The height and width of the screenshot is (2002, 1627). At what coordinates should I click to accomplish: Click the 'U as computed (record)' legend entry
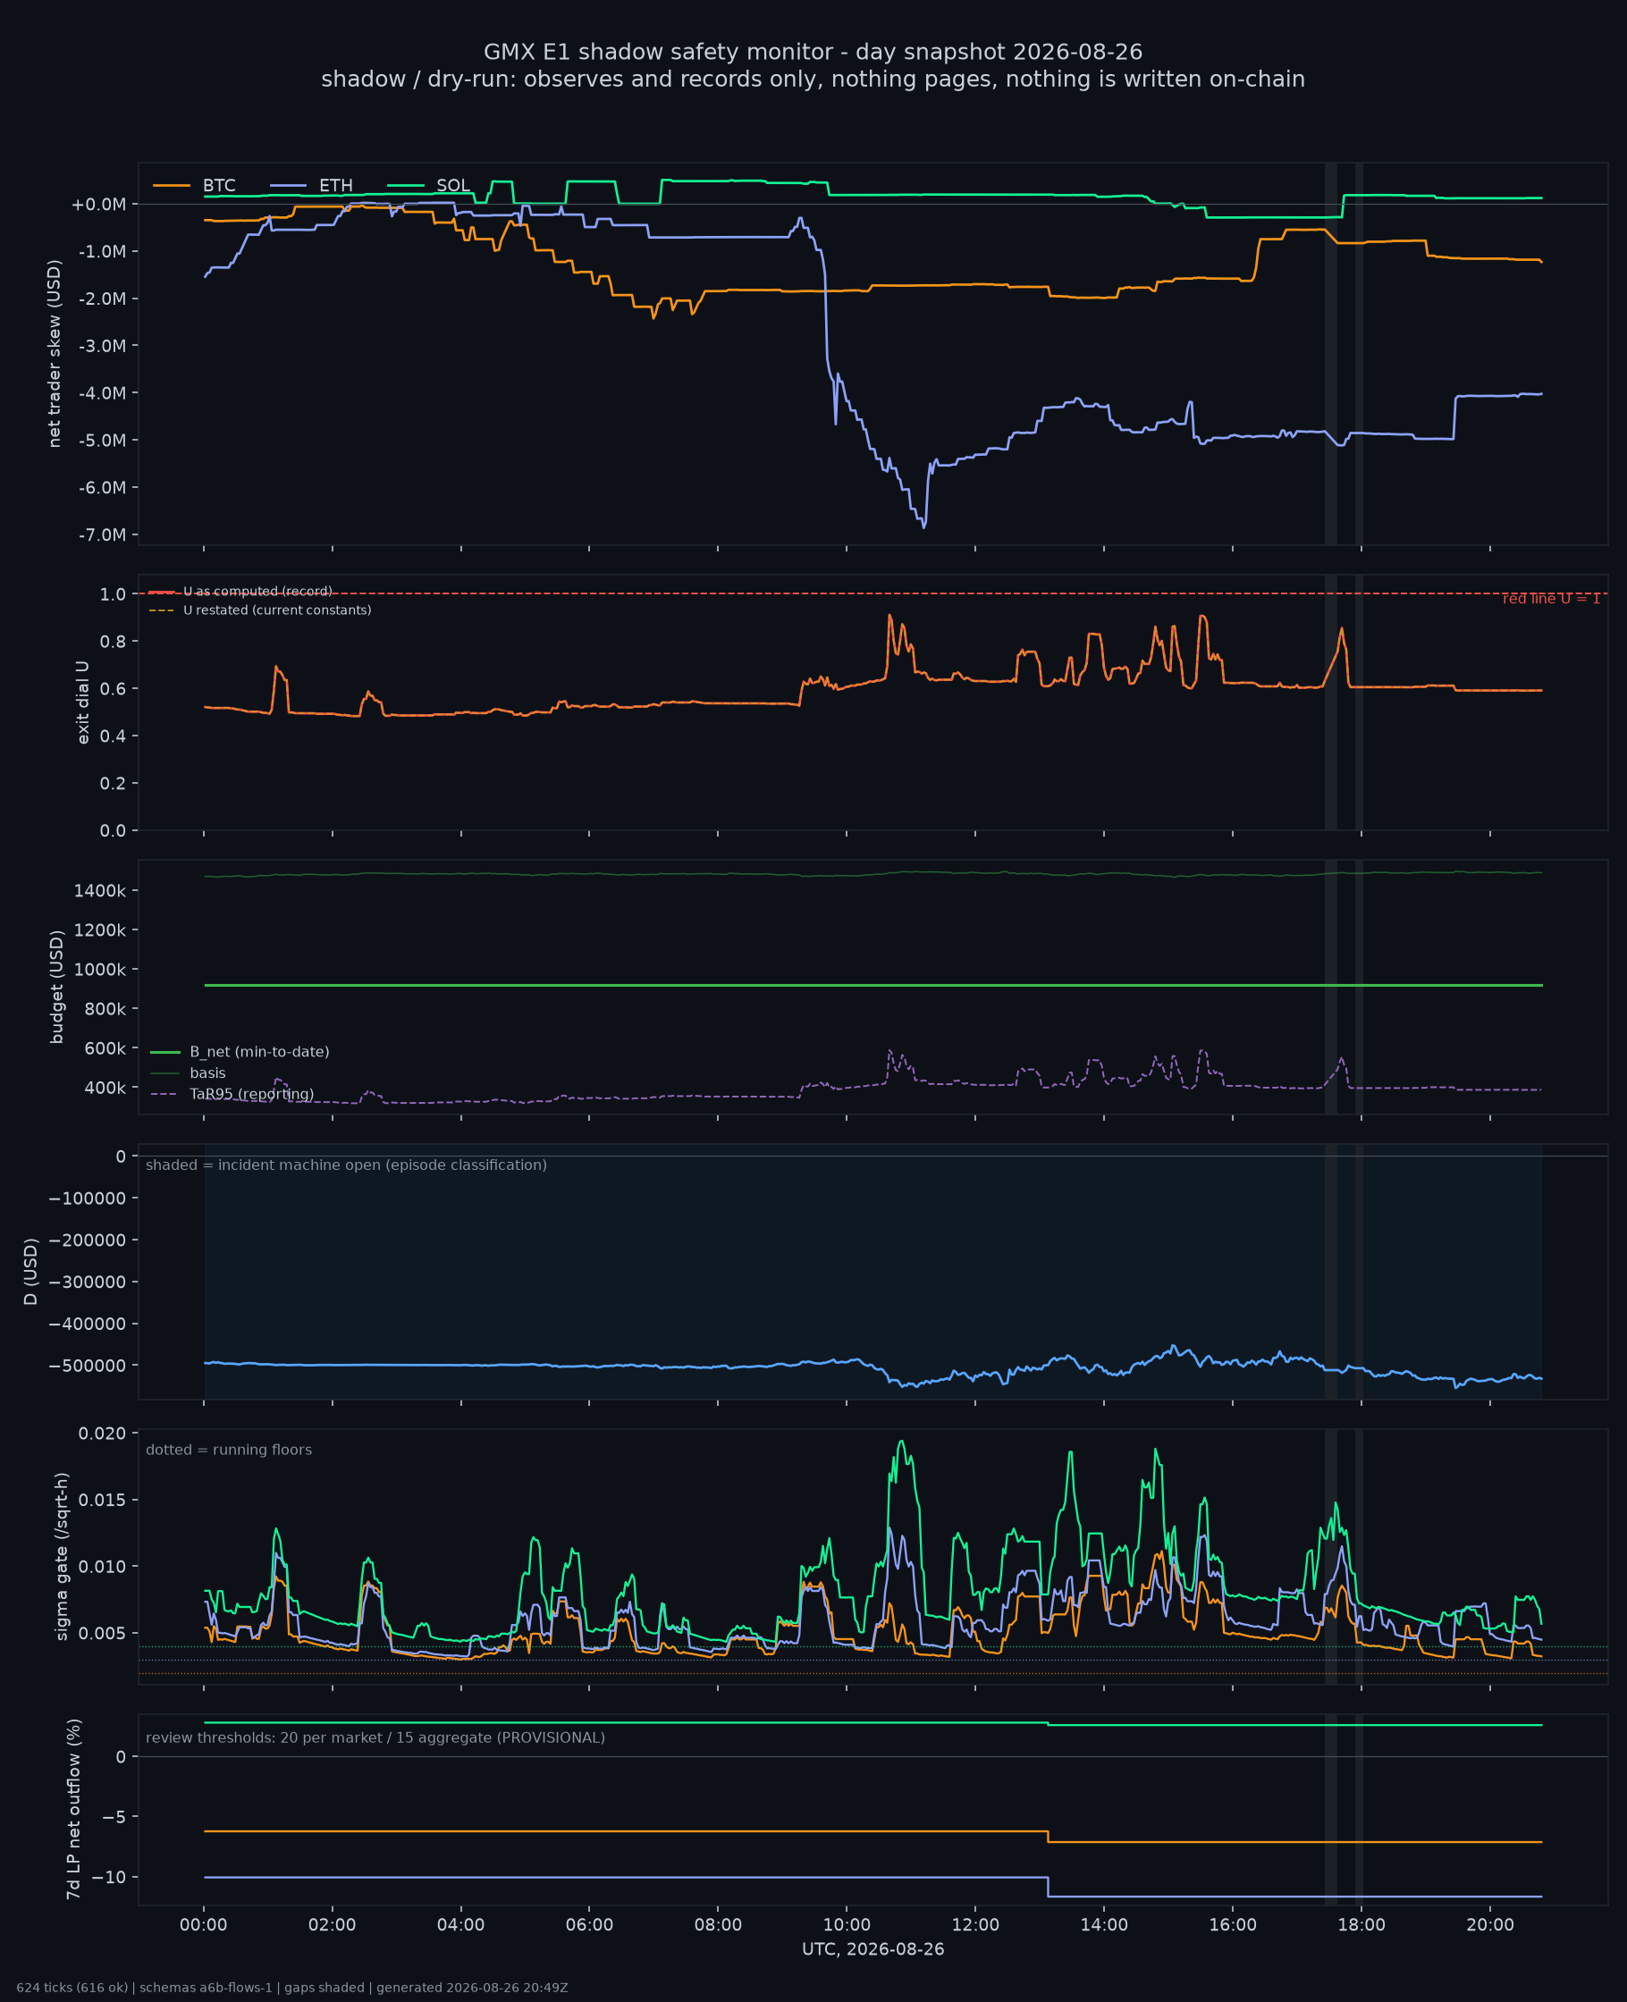pyautogui.click(x=240, y=592)
